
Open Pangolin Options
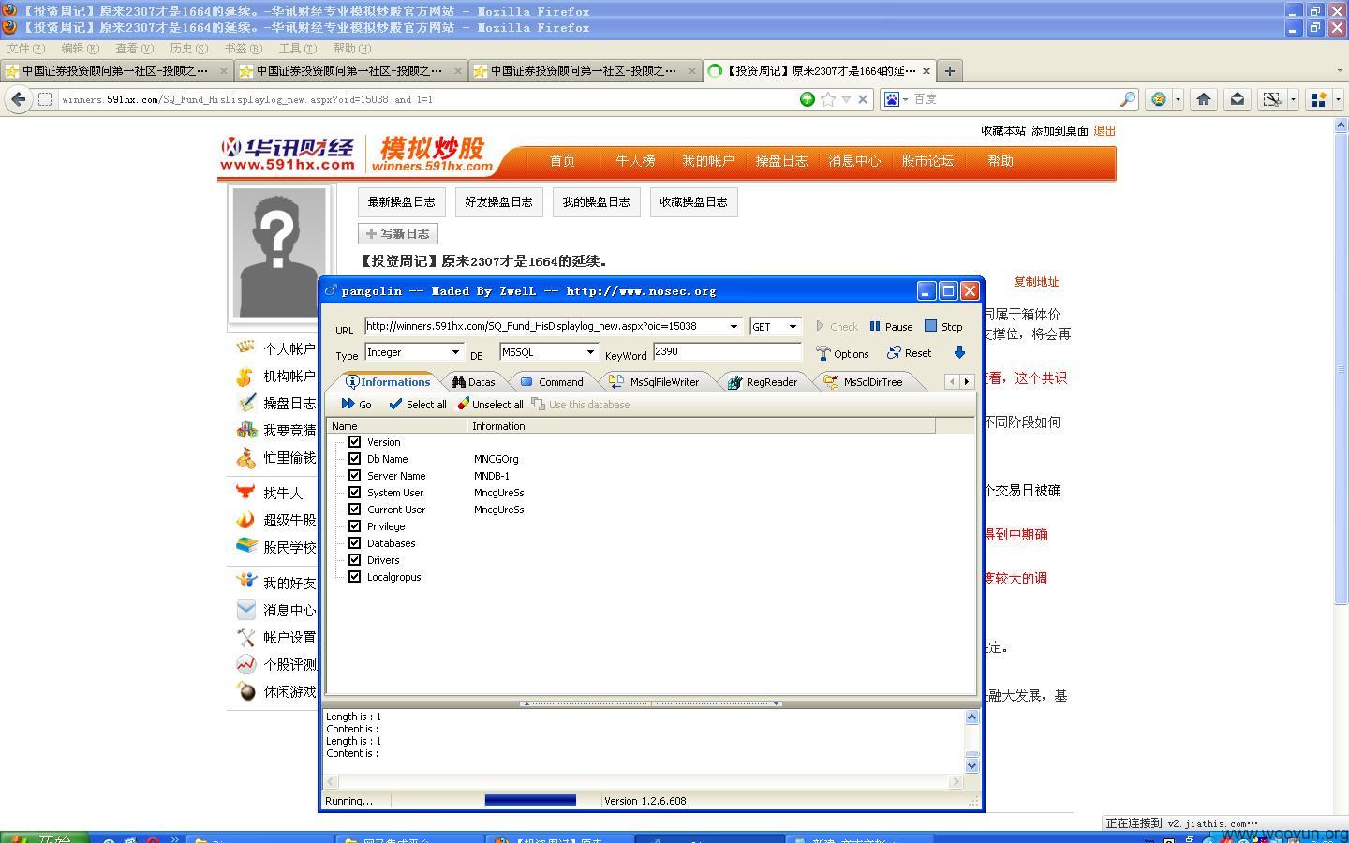tap(842, 353)
